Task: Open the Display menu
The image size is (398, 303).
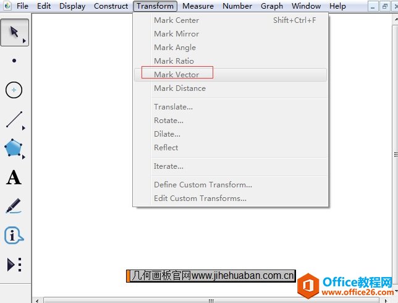Action: 72,6
